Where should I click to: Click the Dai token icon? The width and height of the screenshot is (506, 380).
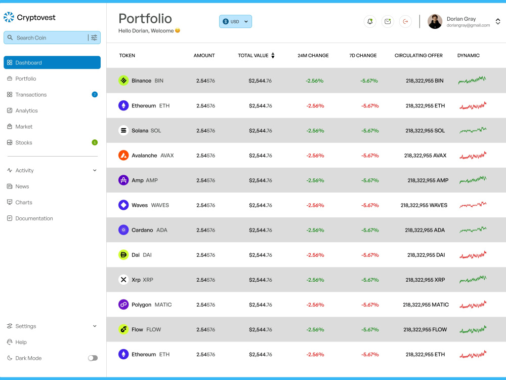(123, 255)
